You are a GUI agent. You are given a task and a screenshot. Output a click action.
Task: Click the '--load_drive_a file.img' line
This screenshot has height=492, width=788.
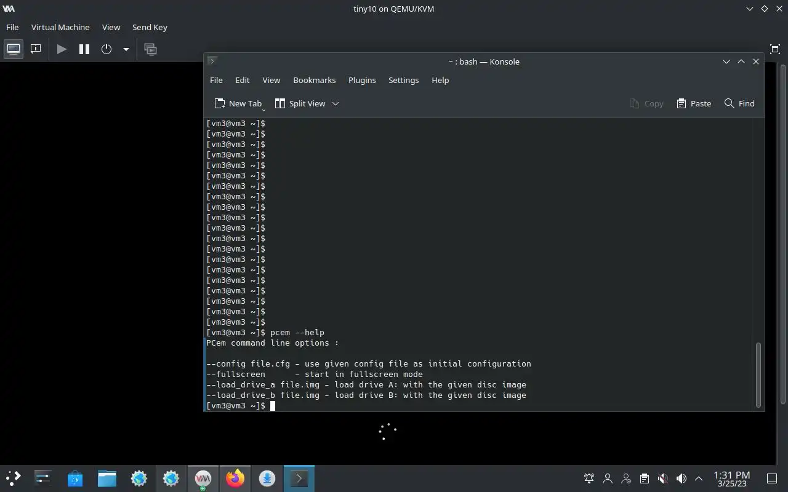tap(366, 384)
